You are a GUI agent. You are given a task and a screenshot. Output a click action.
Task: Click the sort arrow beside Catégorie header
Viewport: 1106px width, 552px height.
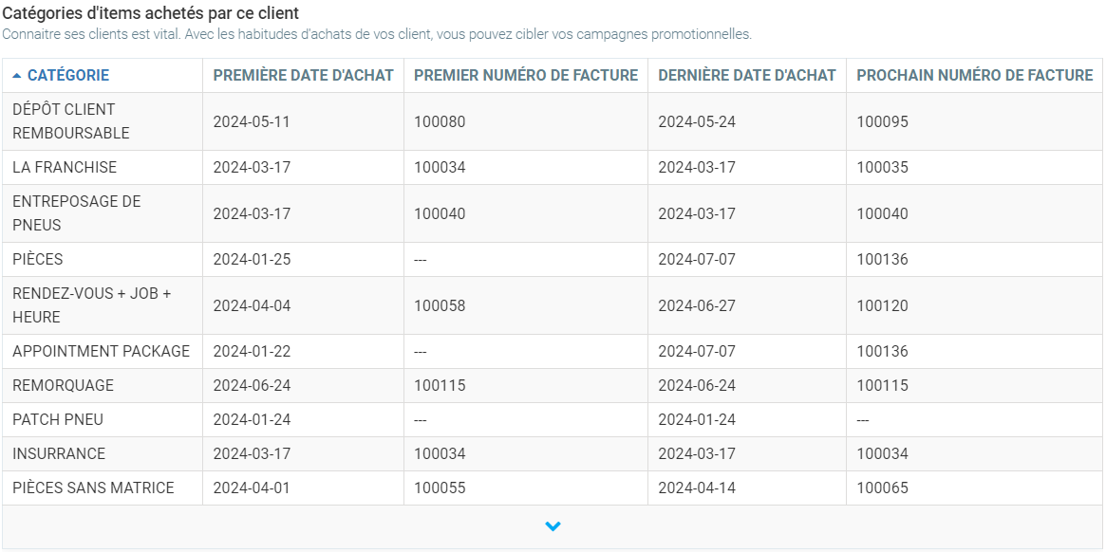17,76
